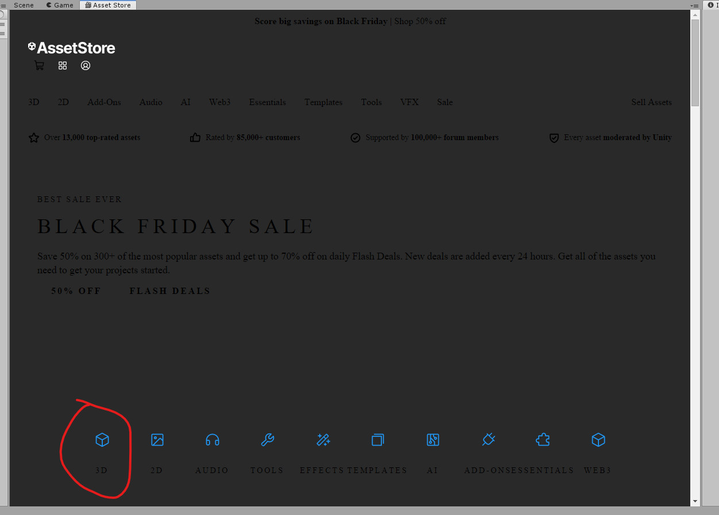Click the scrollbar down arrow
The height and width of the screenshot is (515, 719).
pyautogui.click(x=695, y=501)
